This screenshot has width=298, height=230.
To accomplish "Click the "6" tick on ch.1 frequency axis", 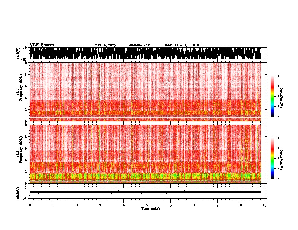I will (26, 86).
